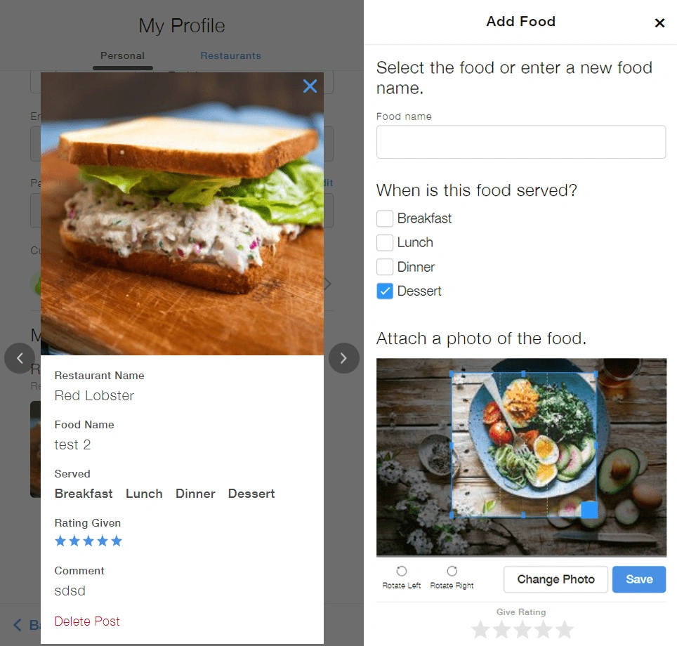Give a five-star rating

pos(565,630)
